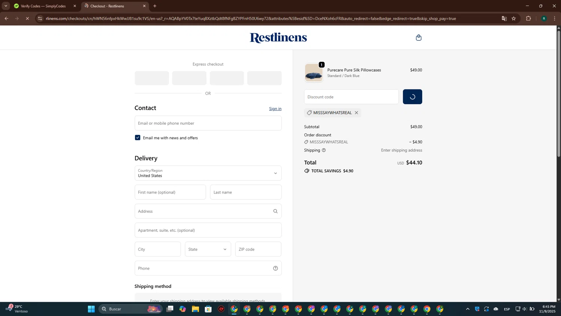The image size is (561, 316).
Task: Click the Restlinens logo
Action: coord(278,37)
